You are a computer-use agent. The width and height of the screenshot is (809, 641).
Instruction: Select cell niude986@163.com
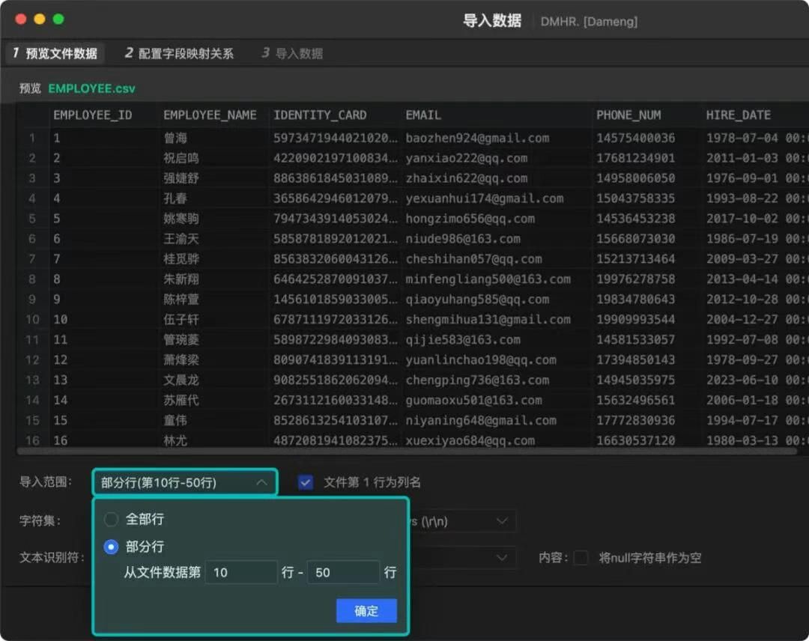pyautogui.click(x=463, y=239)
